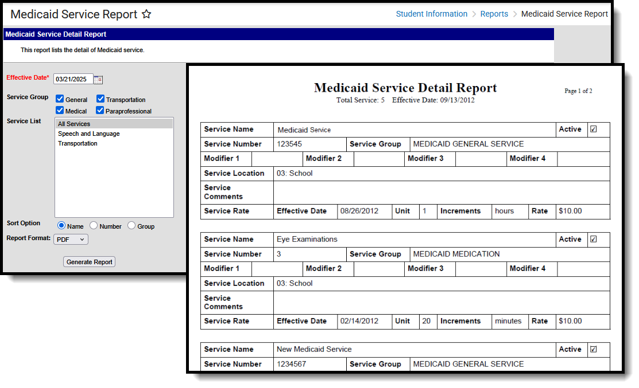The width and height of the screenshot is (639, 388).
Task: Open the Reports breadcrumb link
Action: tap(494, 14)
